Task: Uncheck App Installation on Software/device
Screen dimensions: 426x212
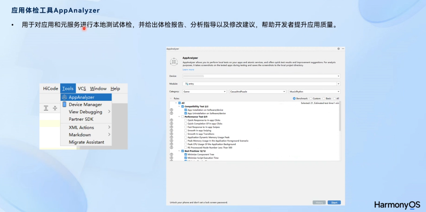Action: tap(186, 110)
